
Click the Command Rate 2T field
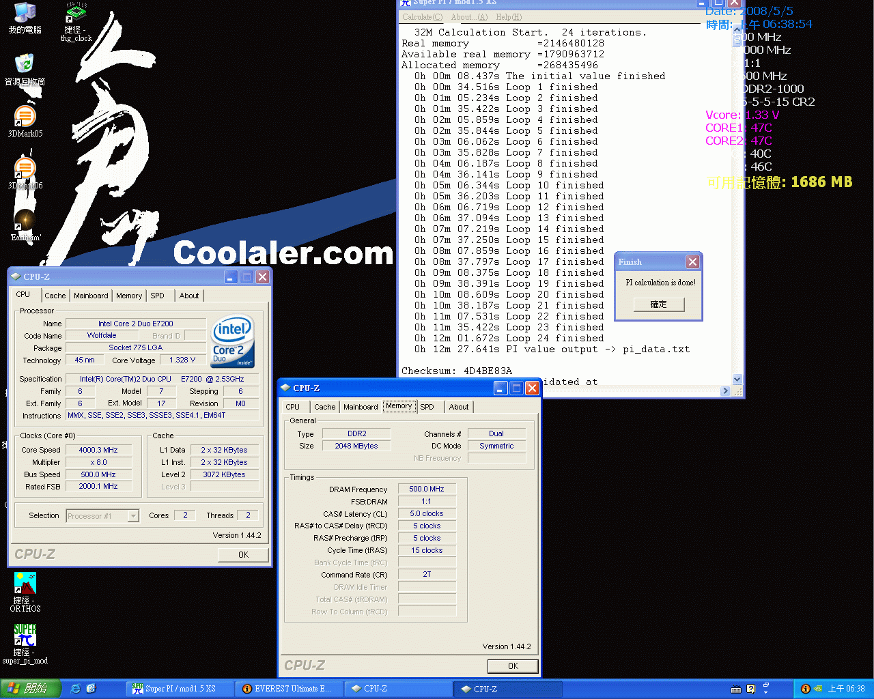[427, 574]
